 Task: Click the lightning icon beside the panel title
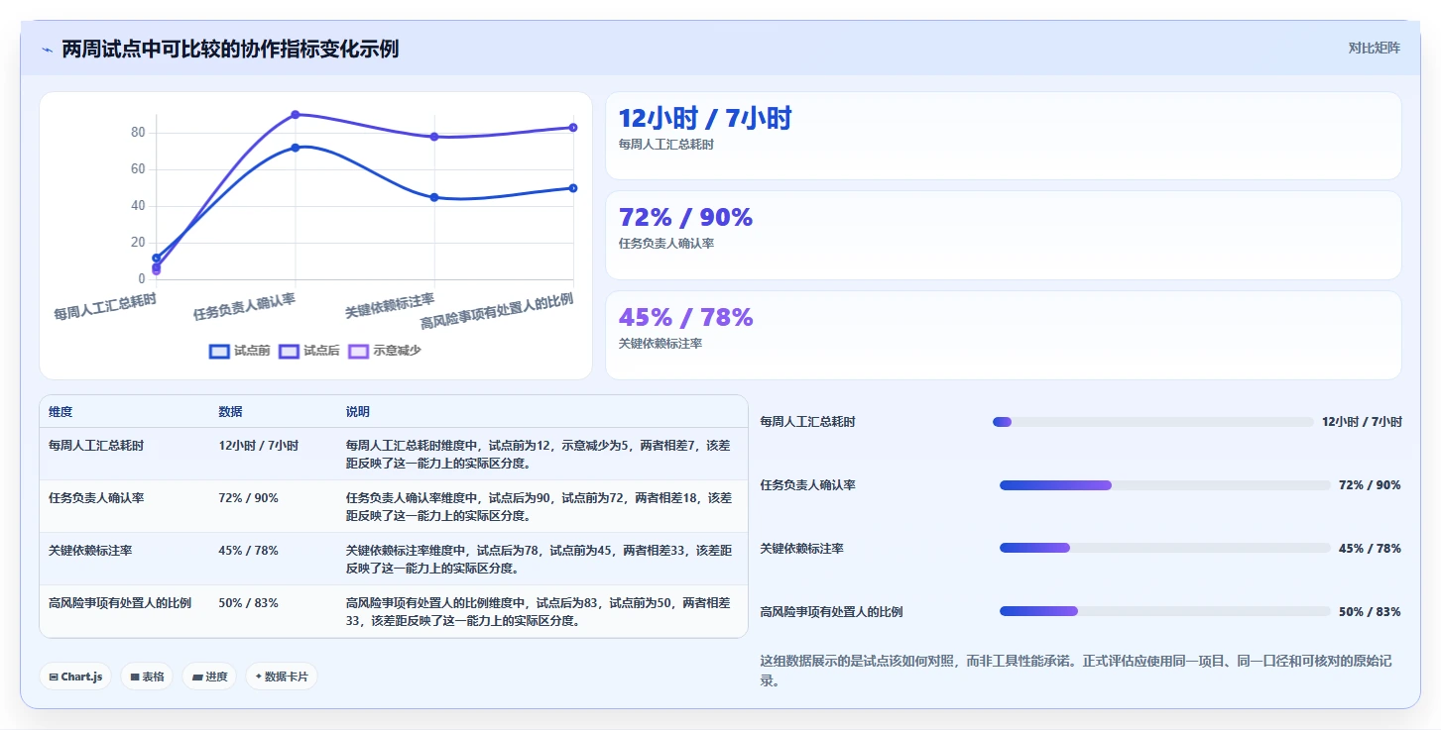tap(47, 49)
